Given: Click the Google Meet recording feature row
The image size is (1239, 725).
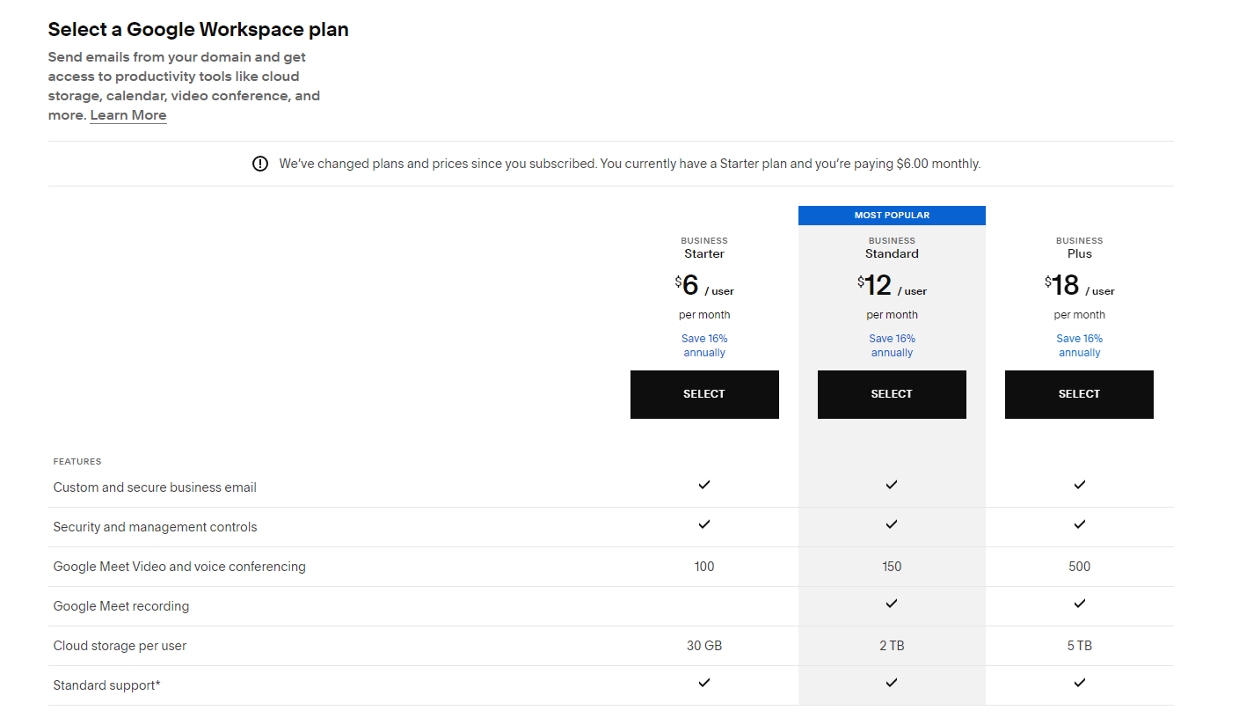Looking at the screenshot, I should click(611, 606).
